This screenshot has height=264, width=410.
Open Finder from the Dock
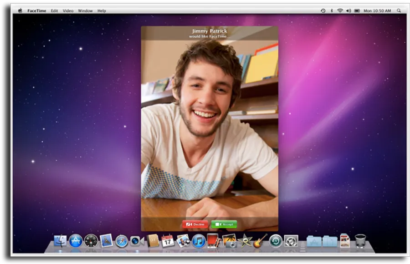click(60, 241)
